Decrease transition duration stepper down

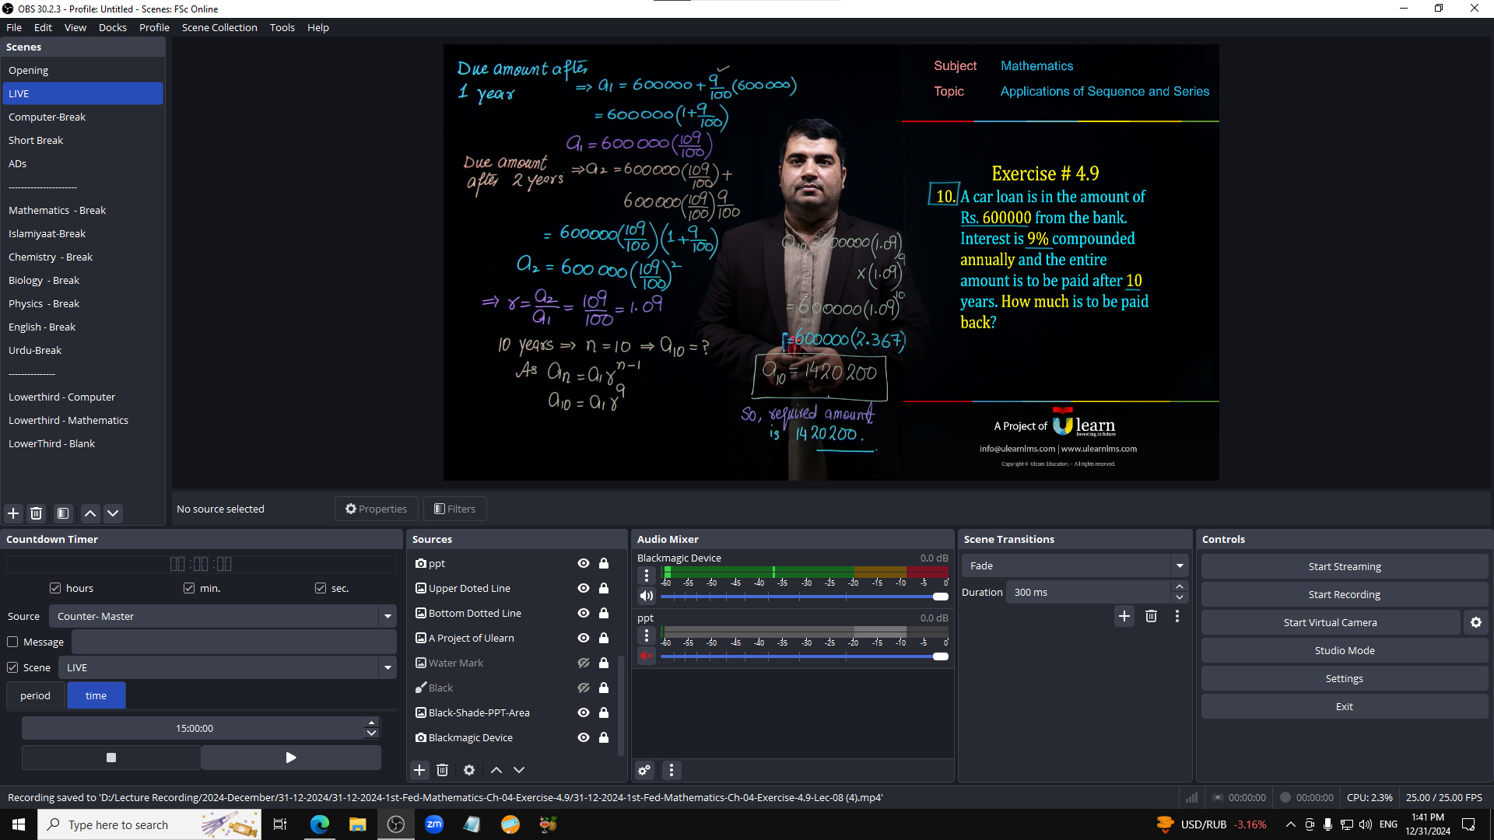pyautogui.click(x=1180, y=597)
